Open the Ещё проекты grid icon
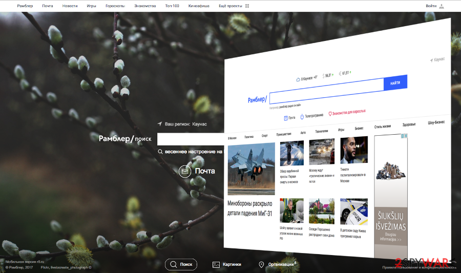Screen dimensions: 461x273 [x=247, y=6]
